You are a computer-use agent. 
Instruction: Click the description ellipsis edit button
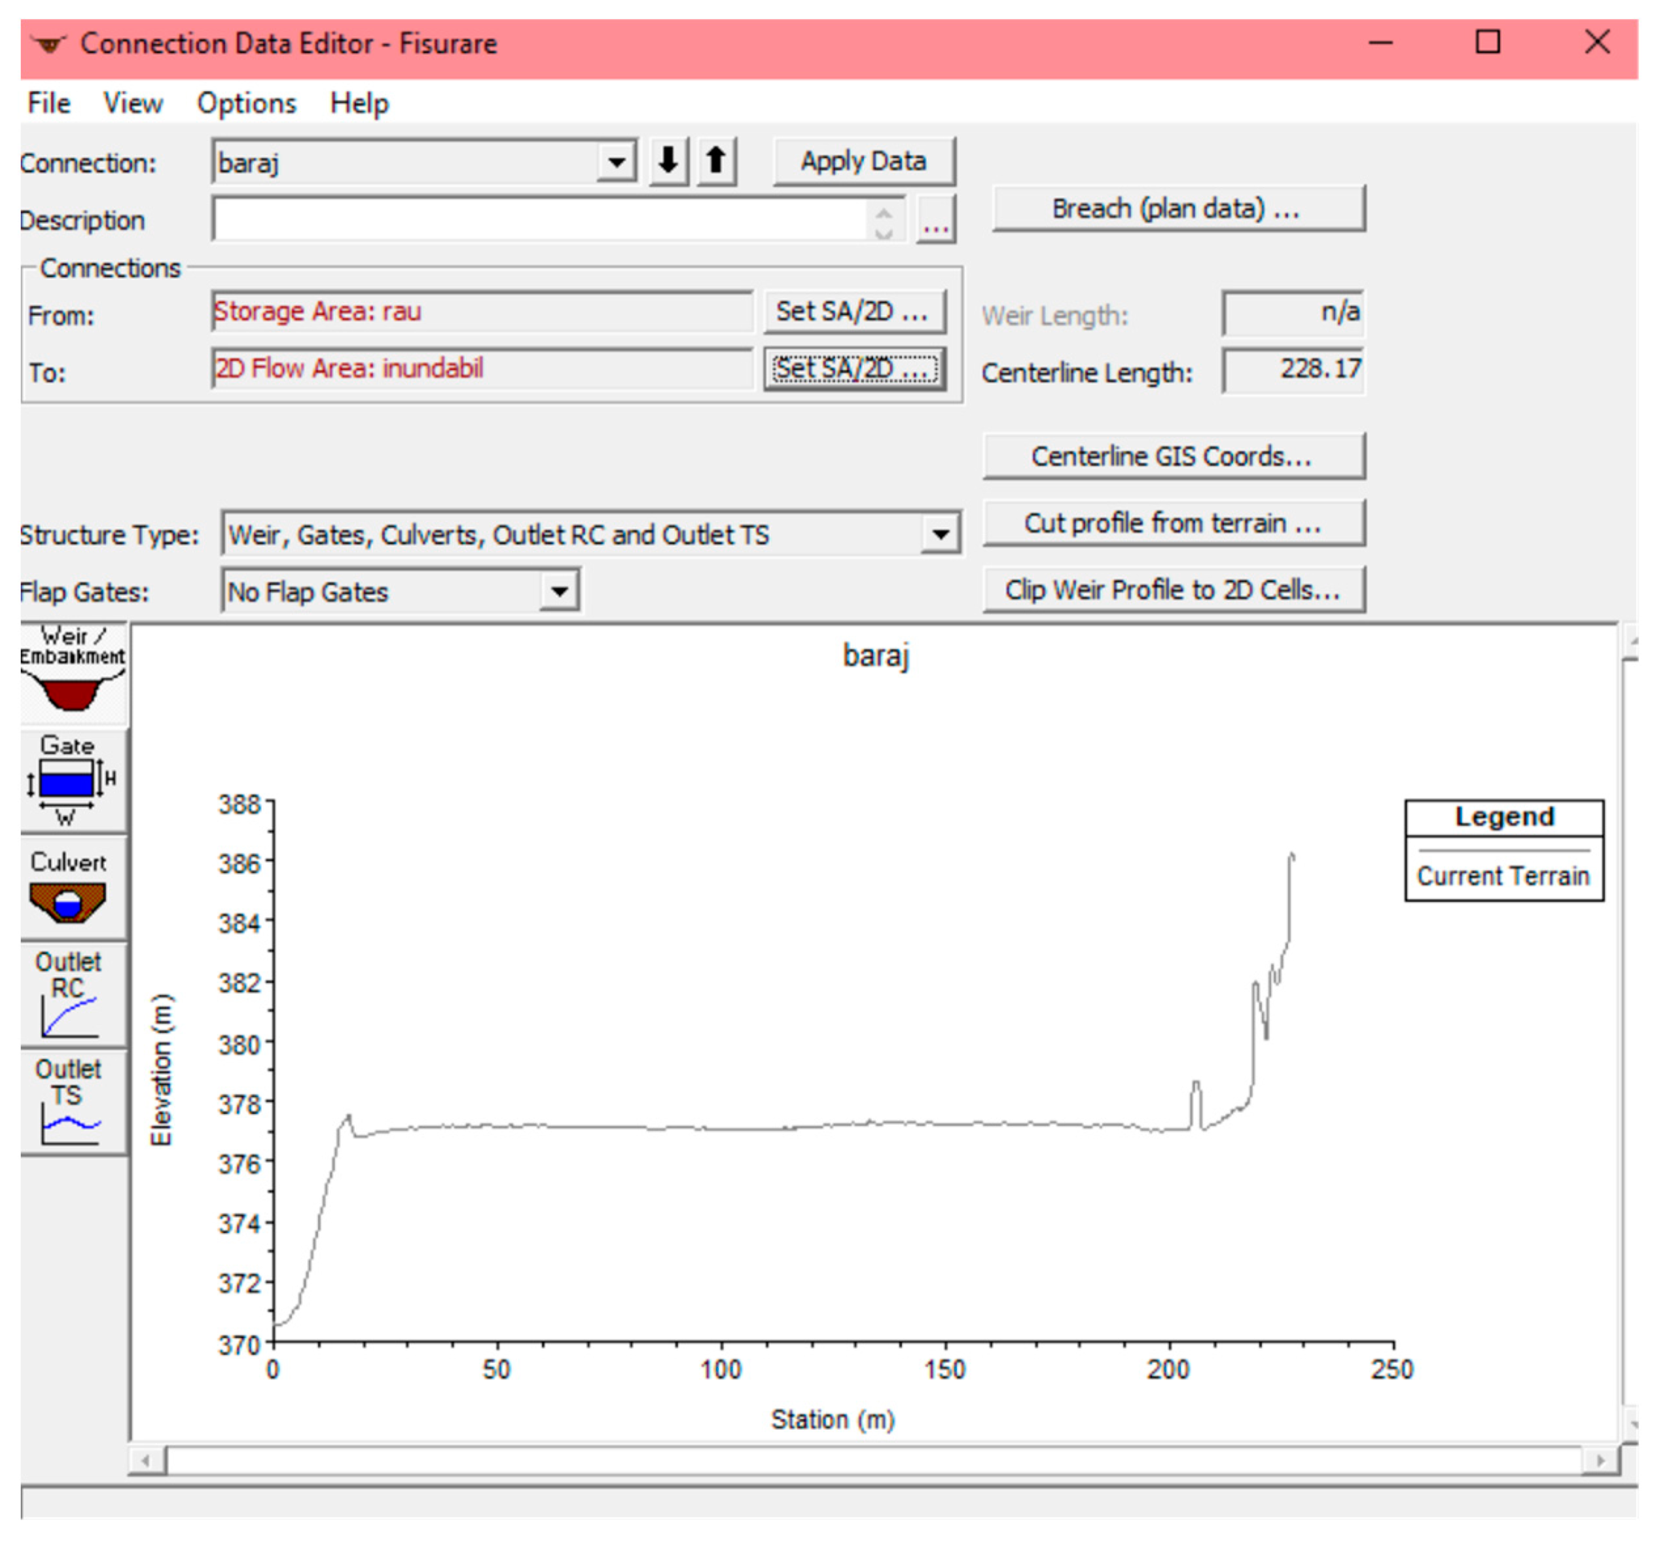tap(935, 221)
